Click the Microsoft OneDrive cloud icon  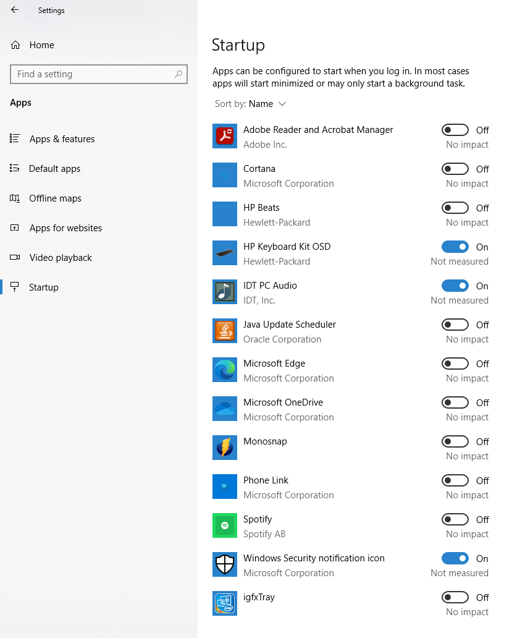click(224, 409)
